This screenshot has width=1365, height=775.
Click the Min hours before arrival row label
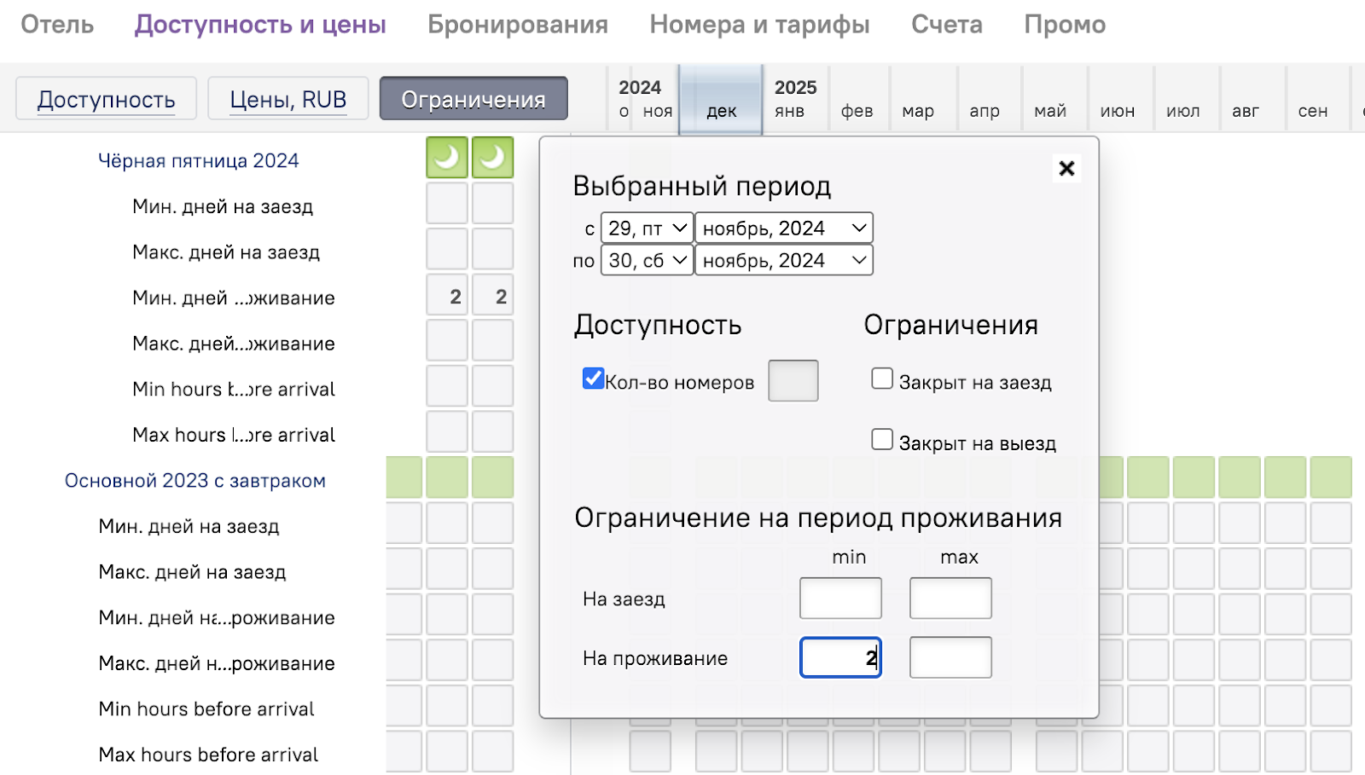coord(206,709)
